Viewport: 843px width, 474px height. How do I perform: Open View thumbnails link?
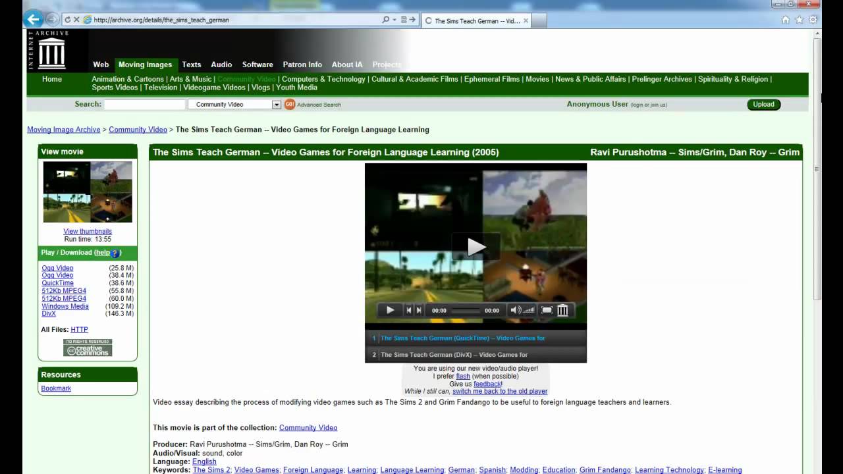click(x=88, y=232)
